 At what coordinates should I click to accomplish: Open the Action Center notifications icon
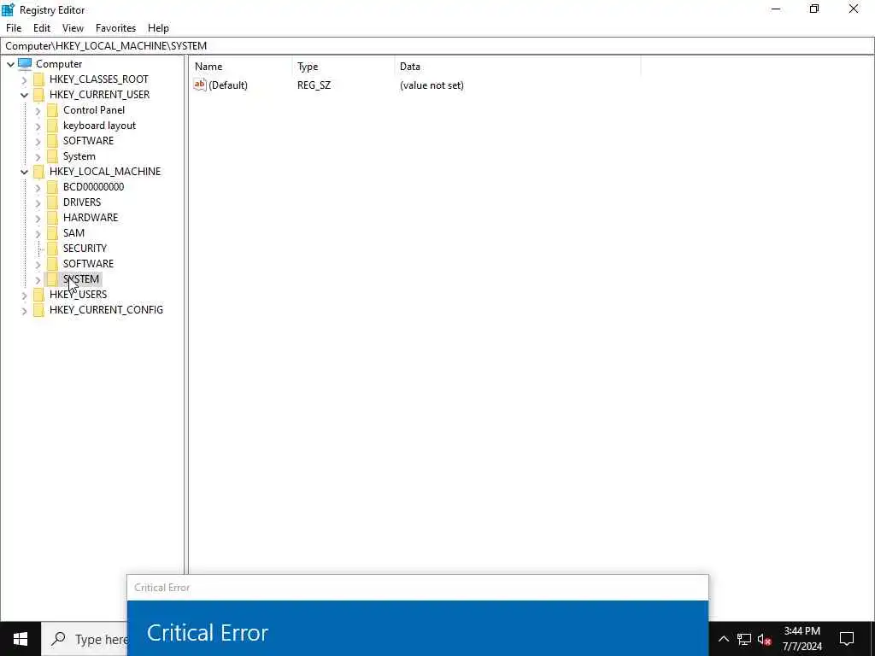[847, 639]
